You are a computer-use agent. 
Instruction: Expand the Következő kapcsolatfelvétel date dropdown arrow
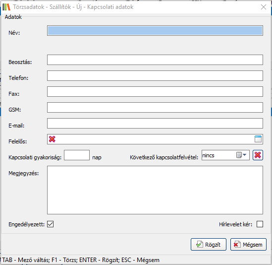tap(245, 155)
